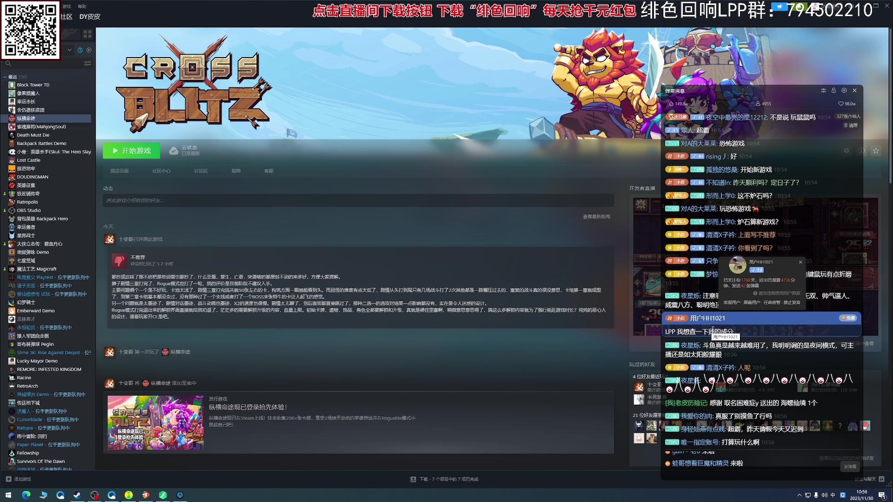Switch to the 讨论区 tab
The width and height of the screenshot is (893, 502).
tap(201, 171)
